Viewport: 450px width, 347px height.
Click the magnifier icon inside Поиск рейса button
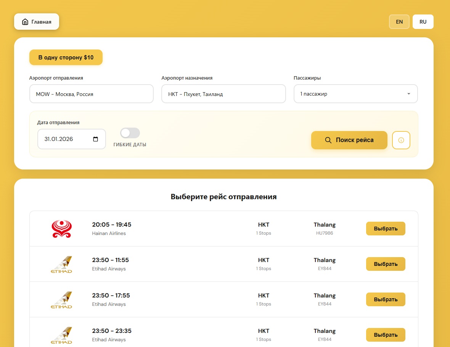[328, 140]
